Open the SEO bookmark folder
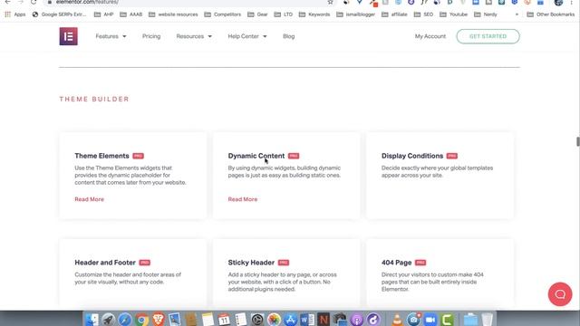 [x=423, y=14]
